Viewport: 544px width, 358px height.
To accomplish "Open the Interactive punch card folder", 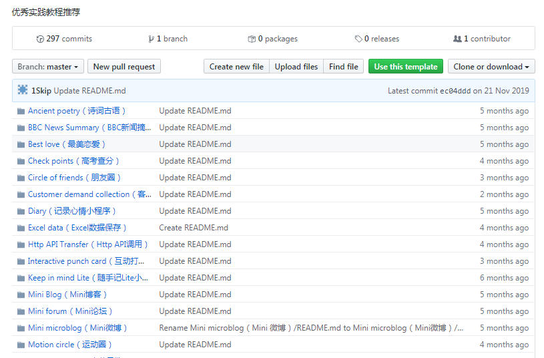I will pos(86,260).
